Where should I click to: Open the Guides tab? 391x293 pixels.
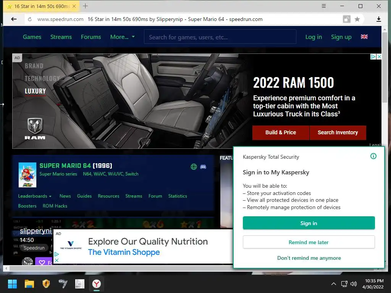point(84,196)
